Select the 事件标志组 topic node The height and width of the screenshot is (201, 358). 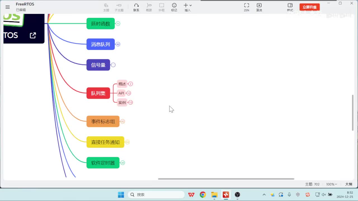pos(103,121)
